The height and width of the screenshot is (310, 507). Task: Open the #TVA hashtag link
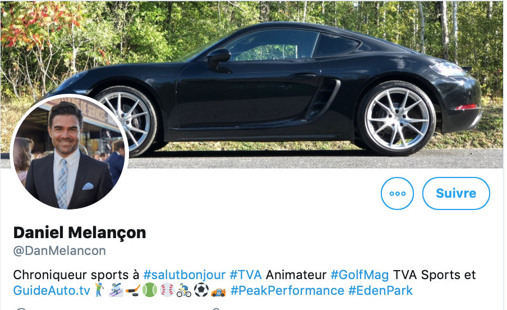pyautogui.click(x=246, y=275)
